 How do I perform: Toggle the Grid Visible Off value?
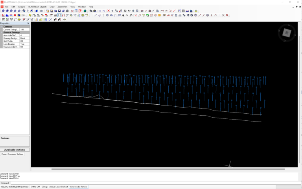[24, 41]
